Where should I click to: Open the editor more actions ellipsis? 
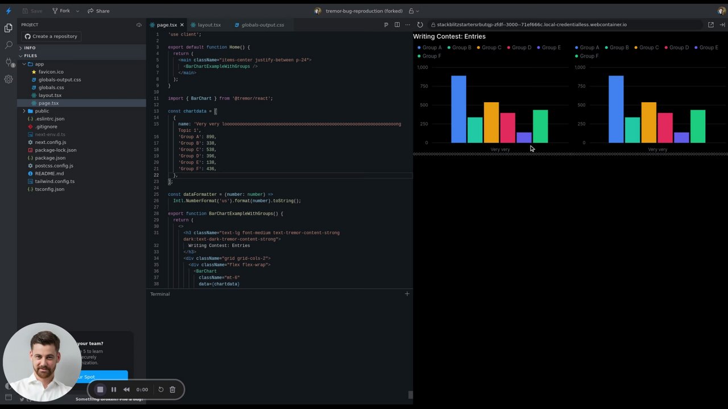(407, 25)
